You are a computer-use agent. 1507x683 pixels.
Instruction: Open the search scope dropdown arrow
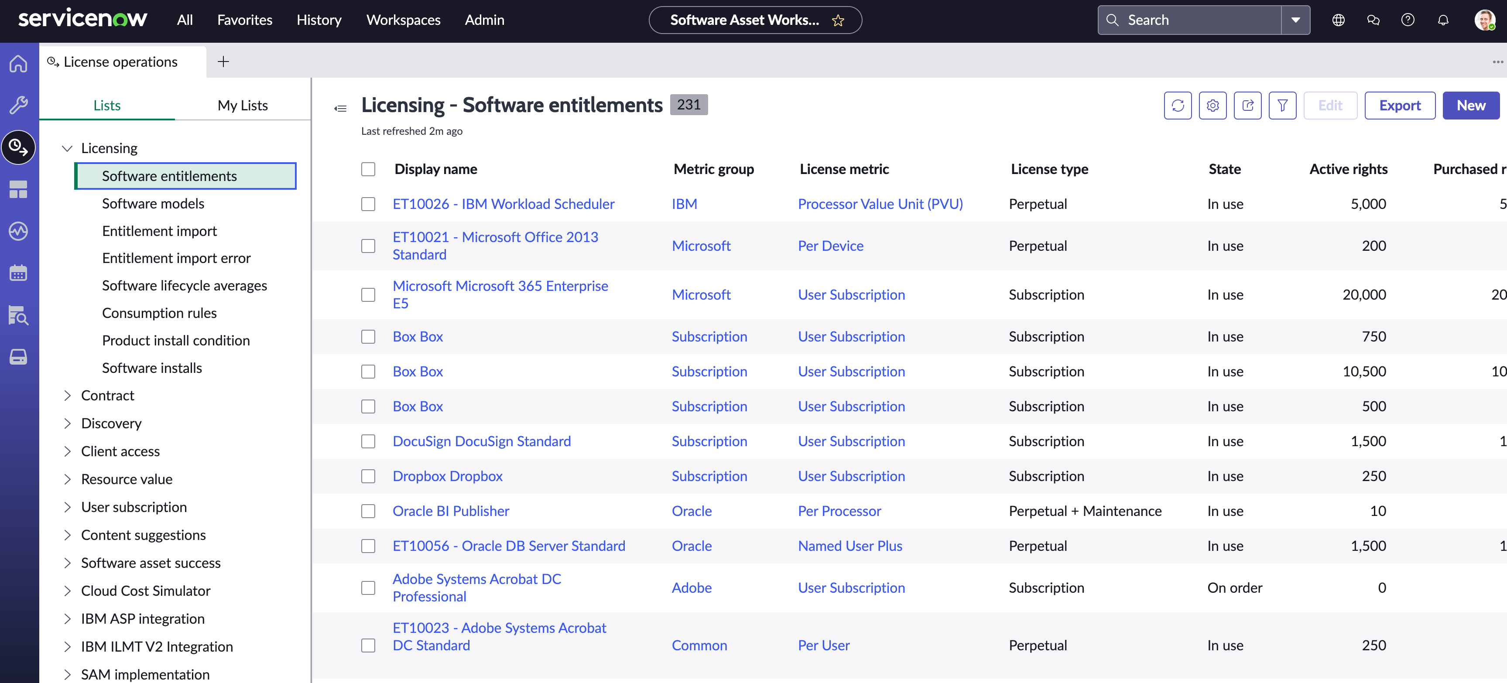pyautogui.click(x=1296, y=20)
